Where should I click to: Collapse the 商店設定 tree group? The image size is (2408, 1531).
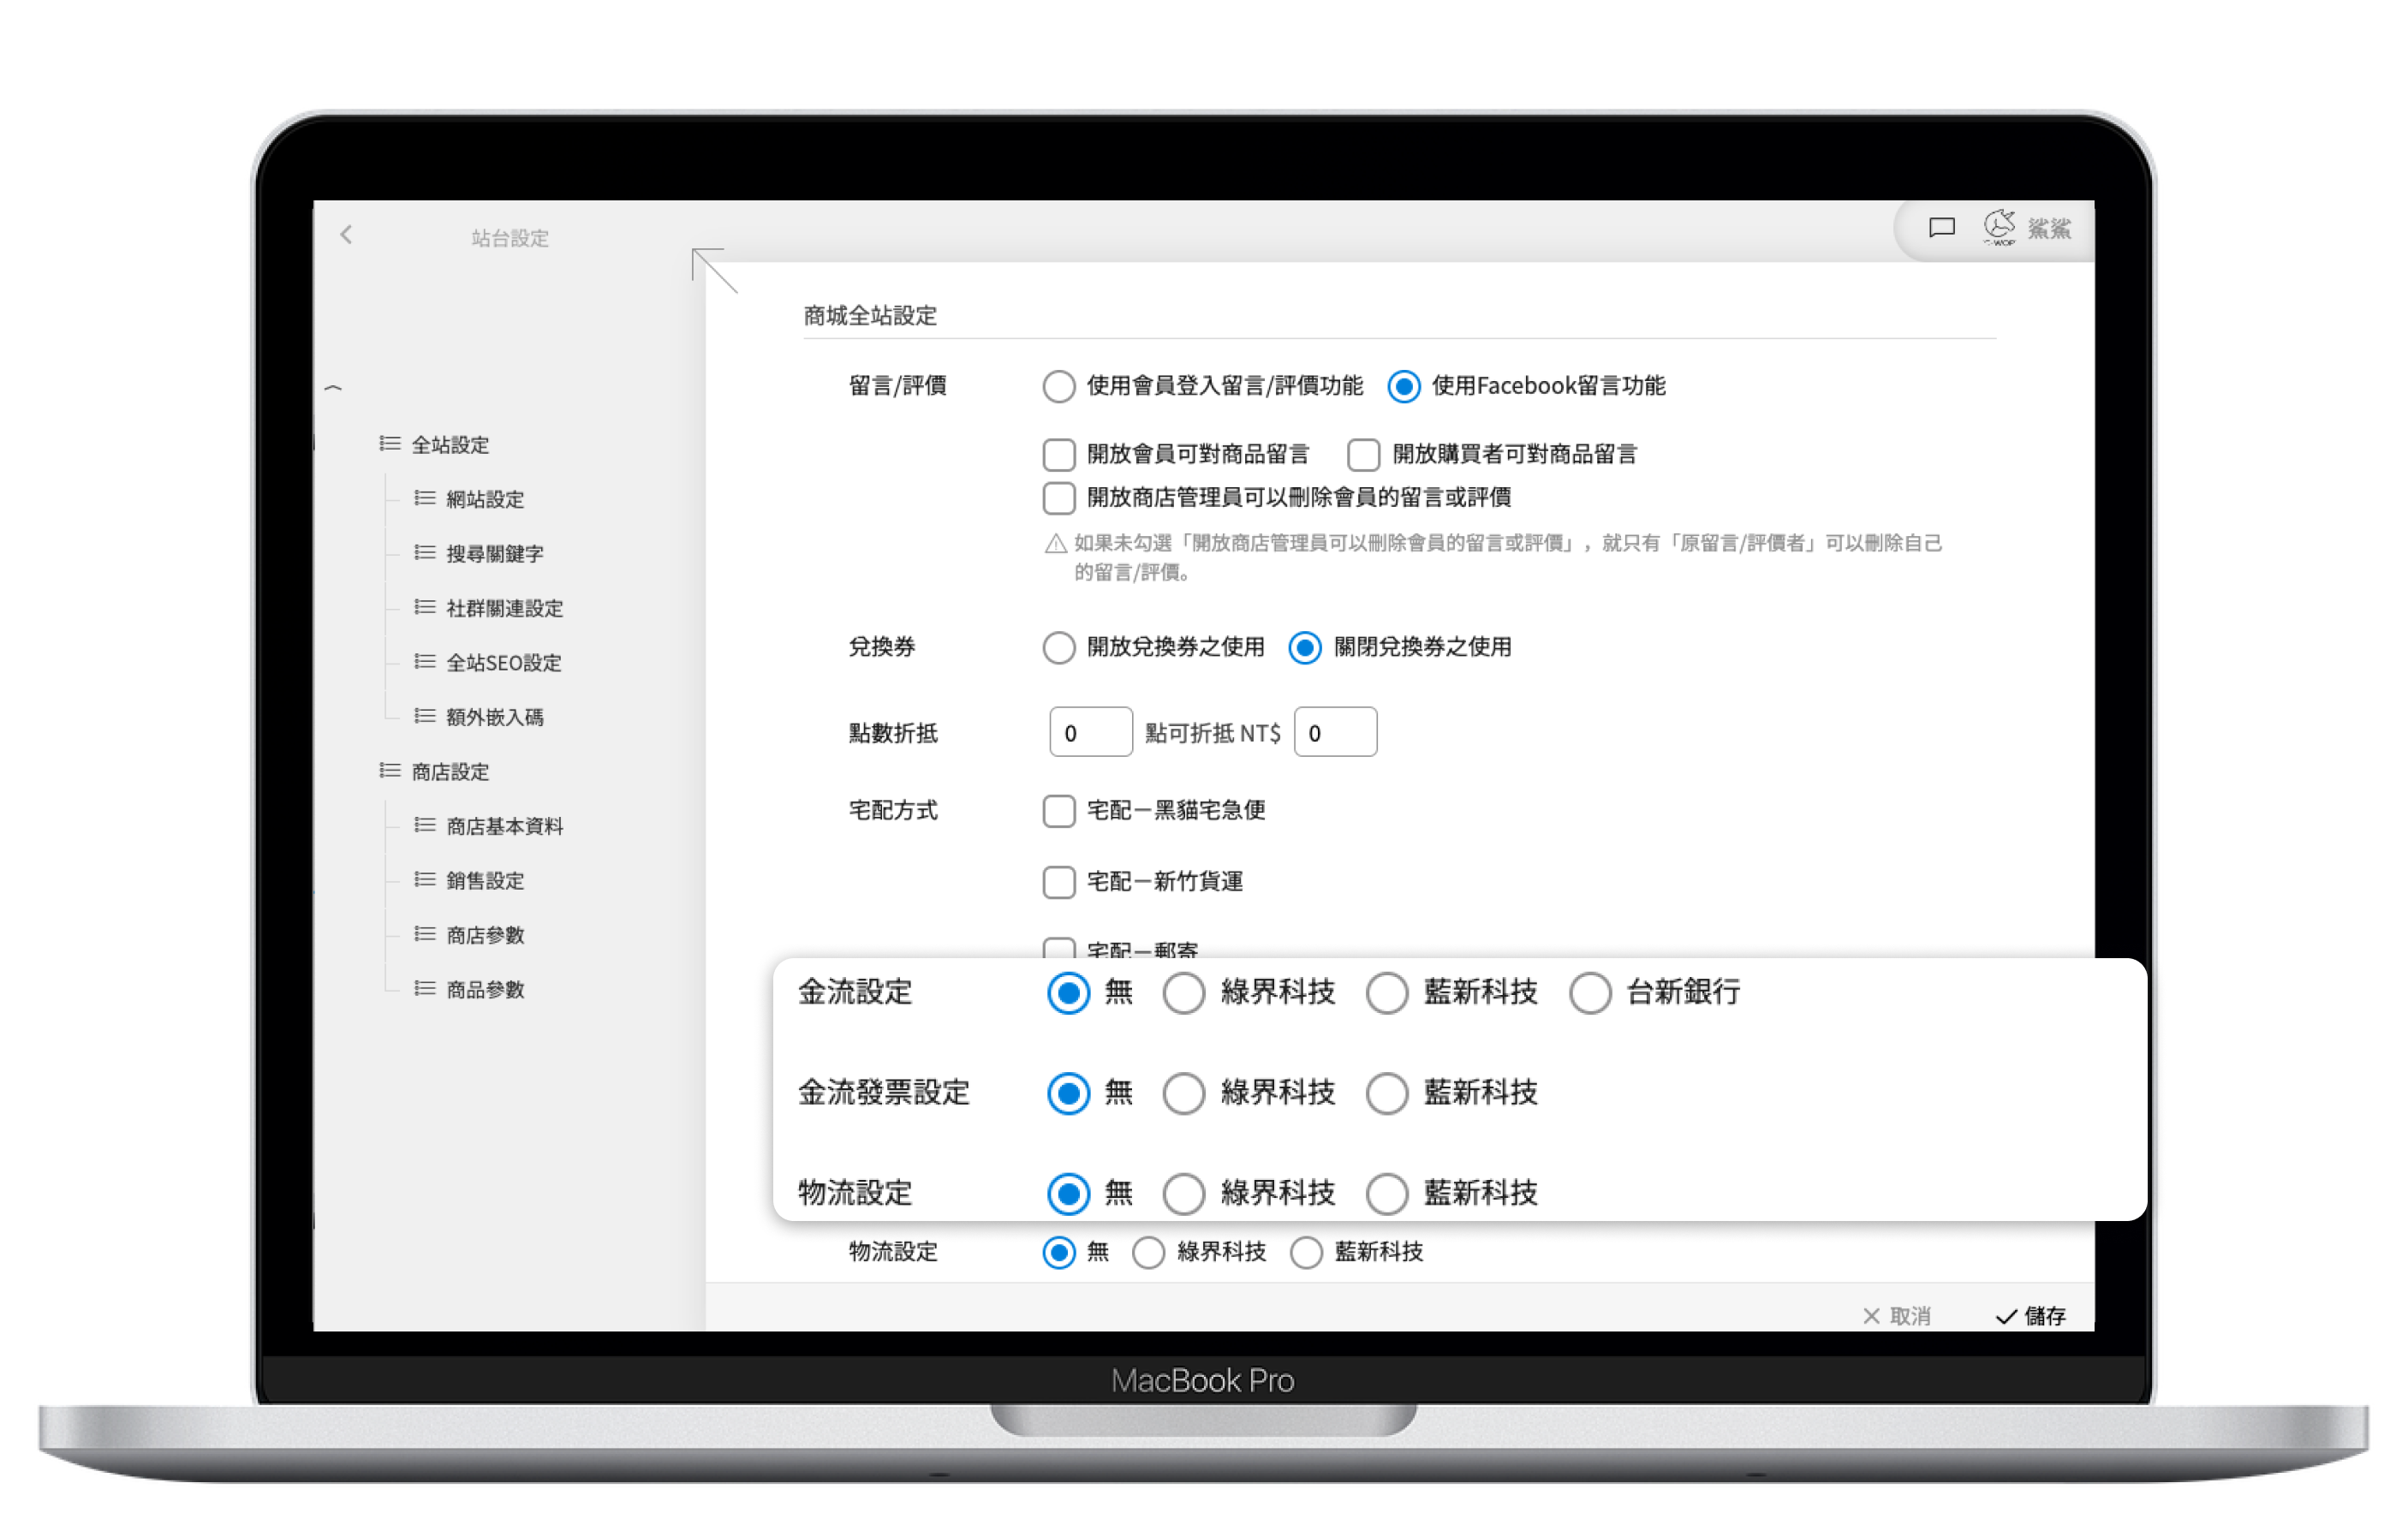click(450, 772)
